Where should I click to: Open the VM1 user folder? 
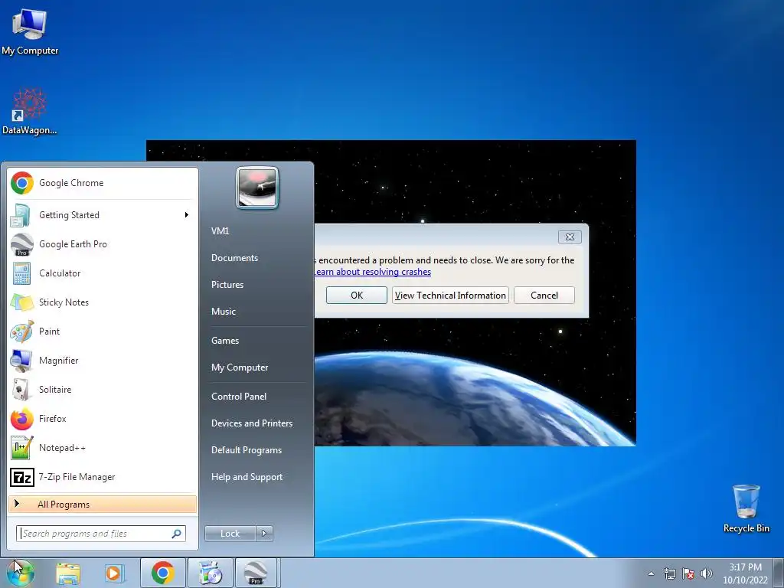tap(220, 231)
